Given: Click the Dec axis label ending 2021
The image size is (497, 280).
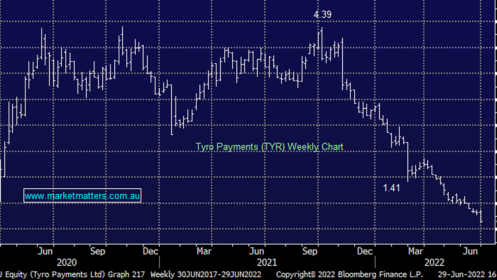Looking at the screenshot, I should point(365,251).
